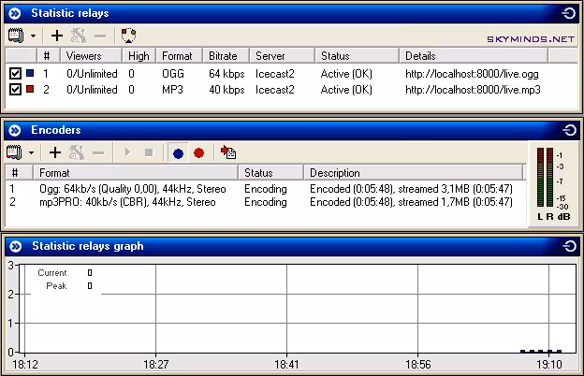Click the Encoders Status column header
This screenshot has width=584, height=376.
click(x=271, y=173)
